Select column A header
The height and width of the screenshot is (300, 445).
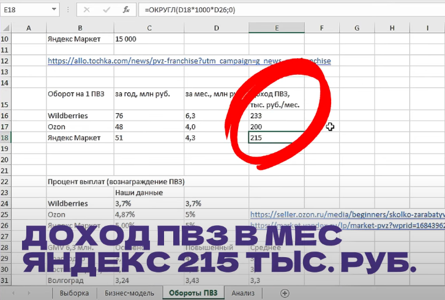(29, 28)
